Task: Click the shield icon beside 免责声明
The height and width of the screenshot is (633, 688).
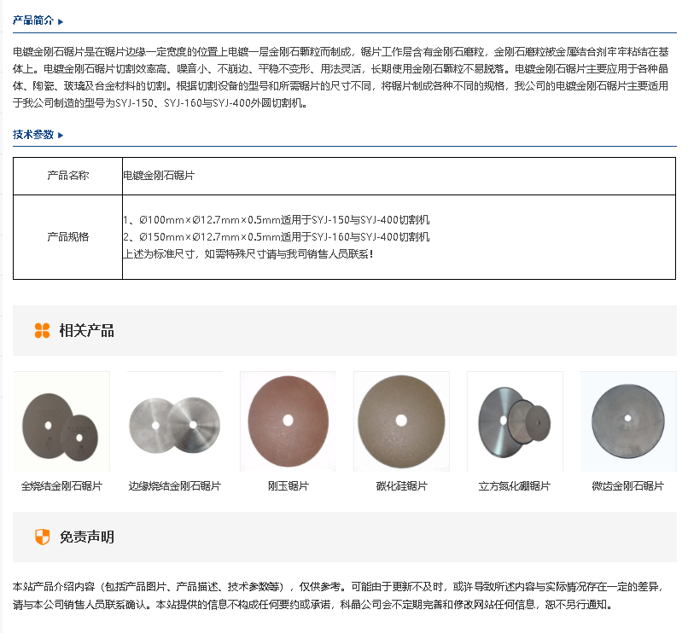Action: [x=42, y=537]
